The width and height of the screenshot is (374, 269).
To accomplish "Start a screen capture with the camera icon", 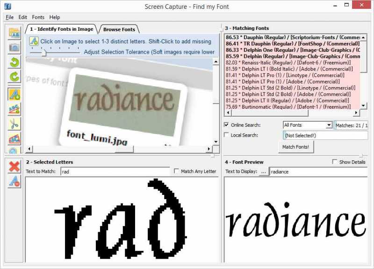I will coord(14,48).
